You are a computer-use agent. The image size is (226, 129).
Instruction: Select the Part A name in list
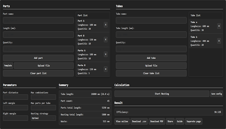click(x=81, y=21)
